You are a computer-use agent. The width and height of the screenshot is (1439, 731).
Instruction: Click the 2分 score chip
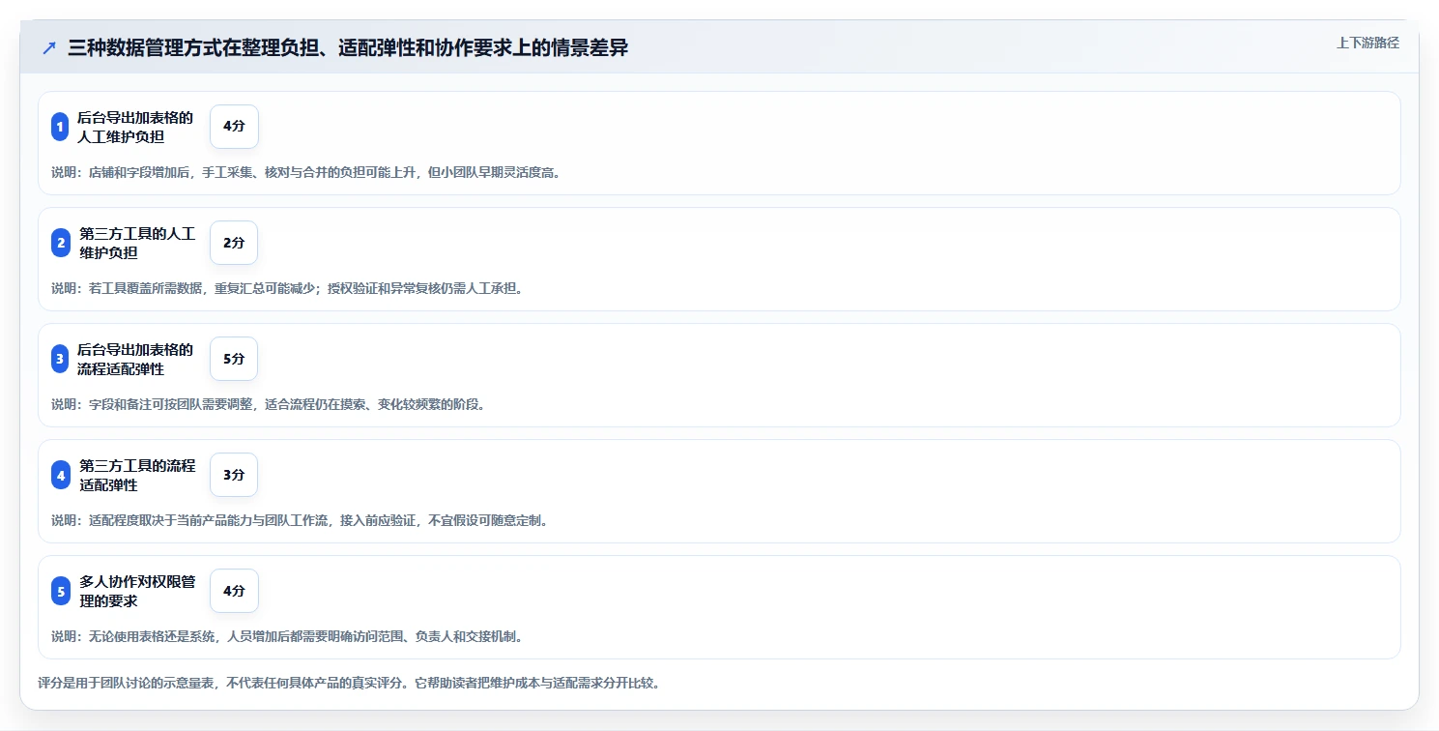click(x=234, y=243)
